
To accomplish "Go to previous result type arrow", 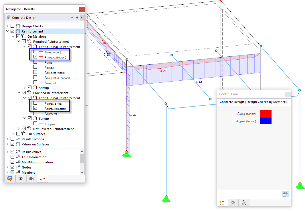I will tap(77, 17).
